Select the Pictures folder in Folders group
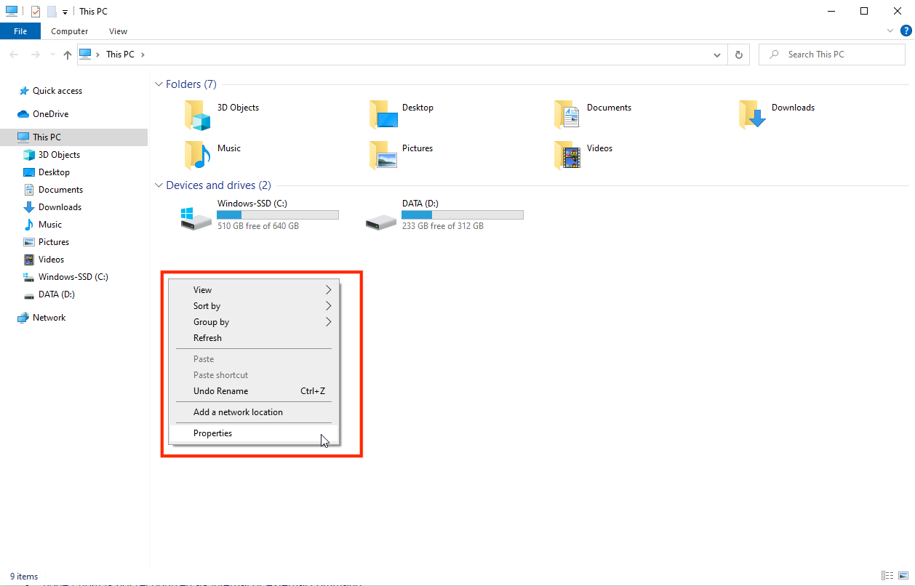The image size is (915, 586). click(383, 156)
